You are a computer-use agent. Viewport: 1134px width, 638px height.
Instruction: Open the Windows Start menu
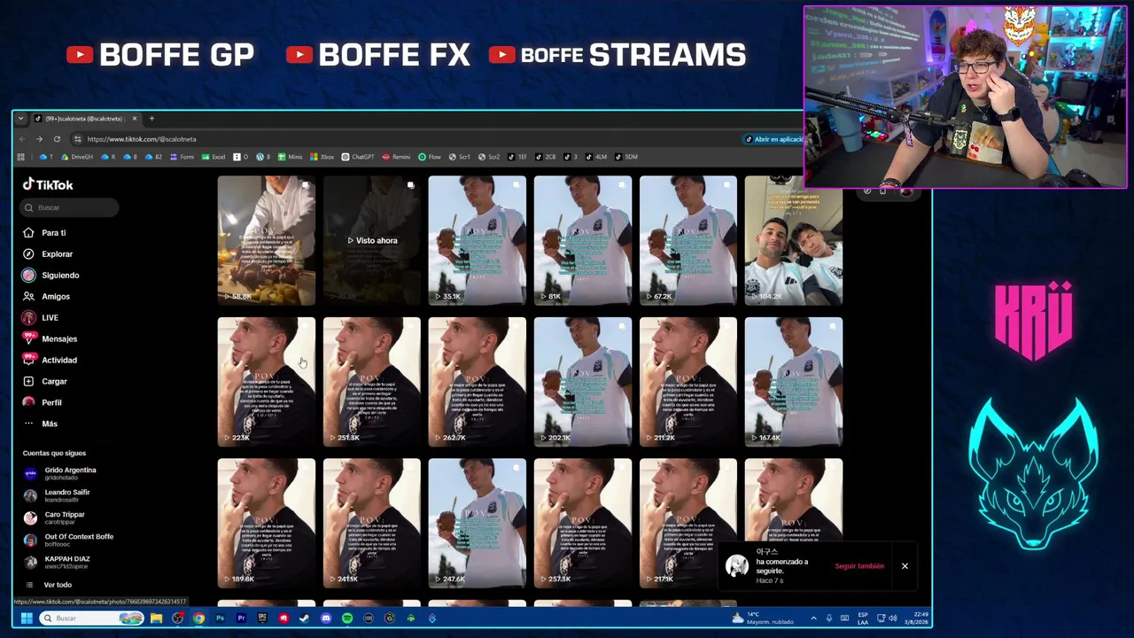(27, 619)
